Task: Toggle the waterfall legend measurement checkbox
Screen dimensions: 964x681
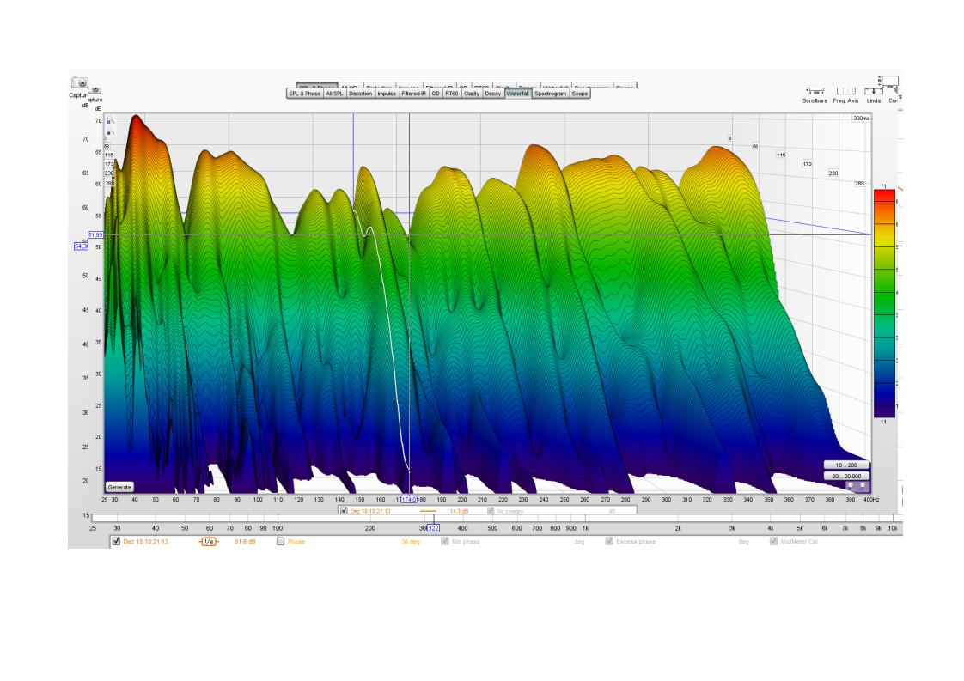Action: (345, 511)
